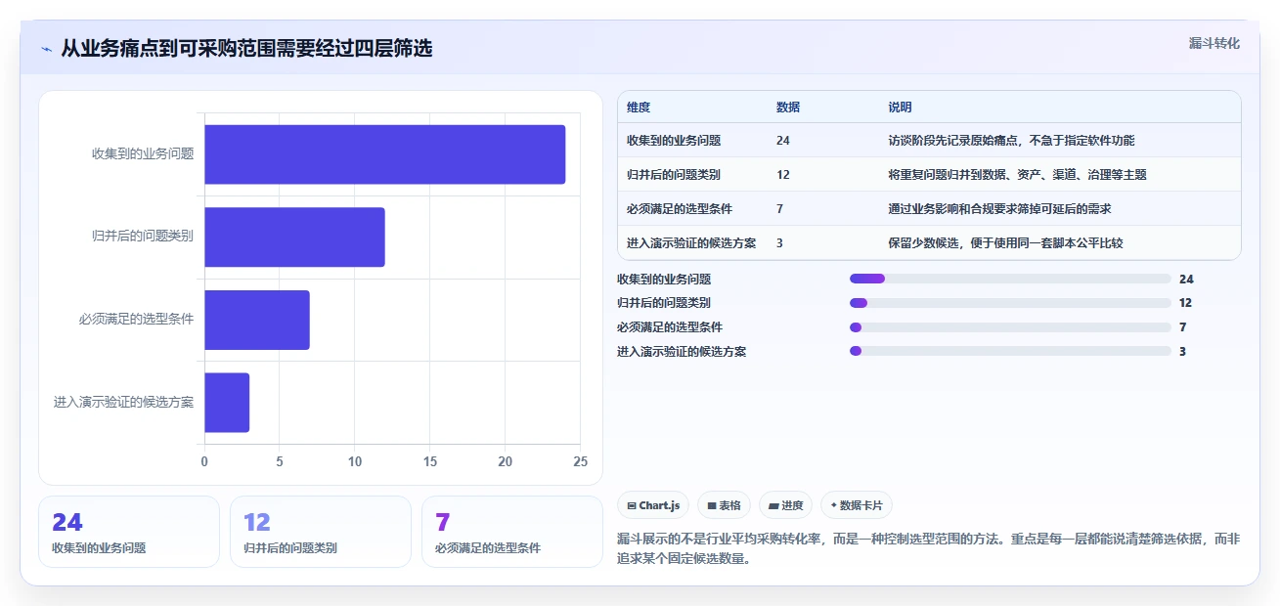Select the 归并后的问题类别 bar in the chart
Image resolution: width=1280 pixels, height=606 pixels.
click(294, 237)
